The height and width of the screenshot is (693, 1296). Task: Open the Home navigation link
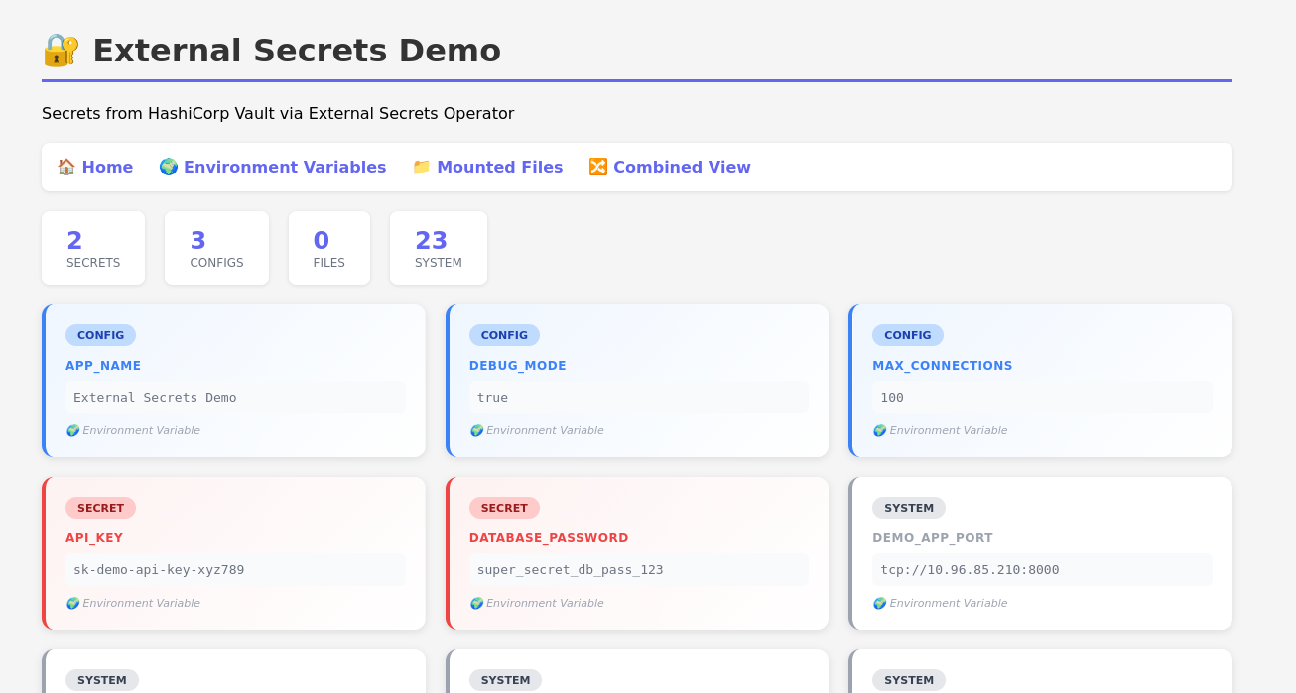coord(106,167)
